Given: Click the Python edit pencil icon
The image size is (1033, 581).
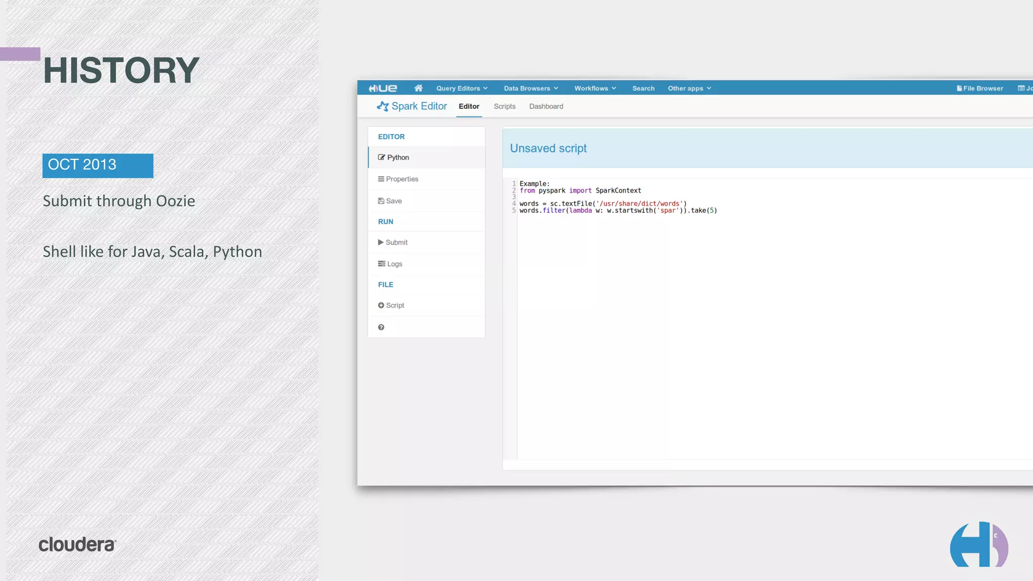Looking at the screenshot, I should click(x=381, y=157).
